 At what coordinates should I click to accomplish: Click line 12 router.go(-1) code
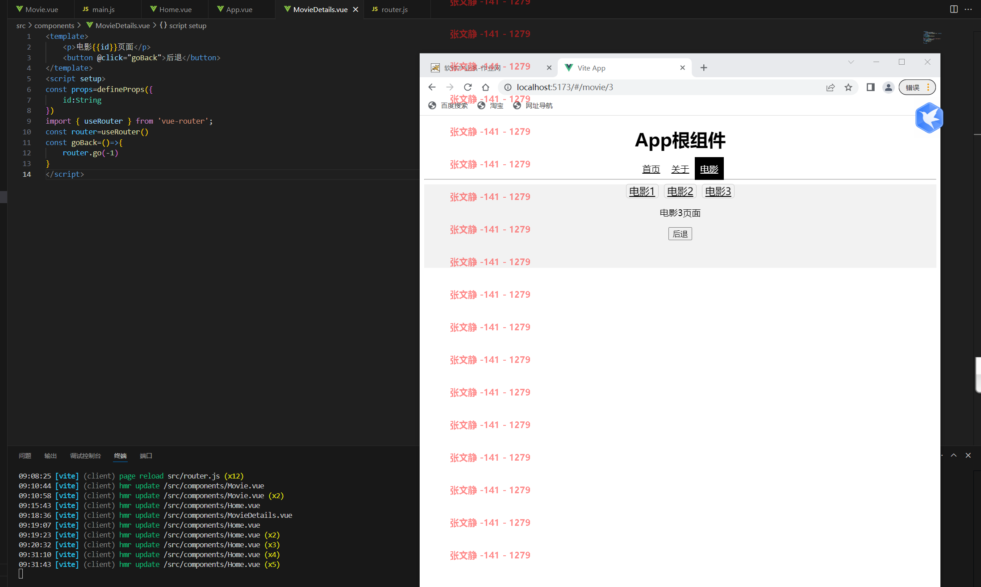click(90, 153)
